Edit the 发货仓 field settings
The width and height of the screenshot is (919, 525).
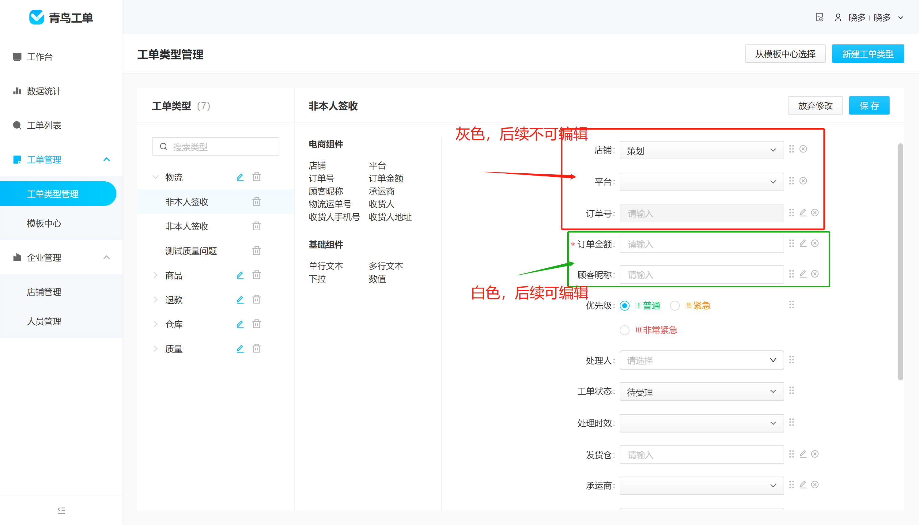[x=803, y=454]
